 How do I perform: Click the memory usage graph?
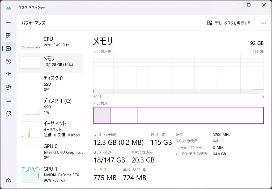pyautogui.click(x=178, y=74)
